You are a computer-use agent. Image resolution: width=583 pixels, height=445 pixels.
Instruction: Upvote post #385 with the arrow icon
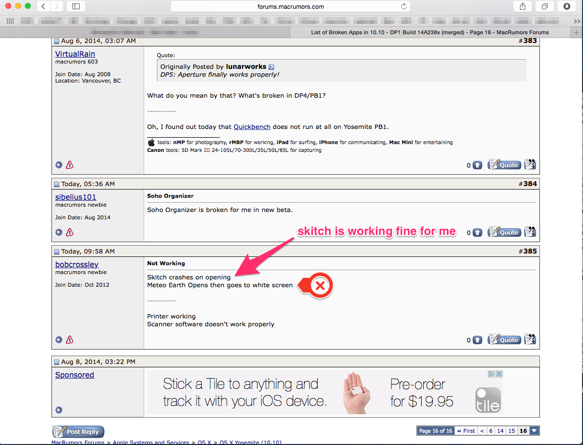tap(477, 340)
